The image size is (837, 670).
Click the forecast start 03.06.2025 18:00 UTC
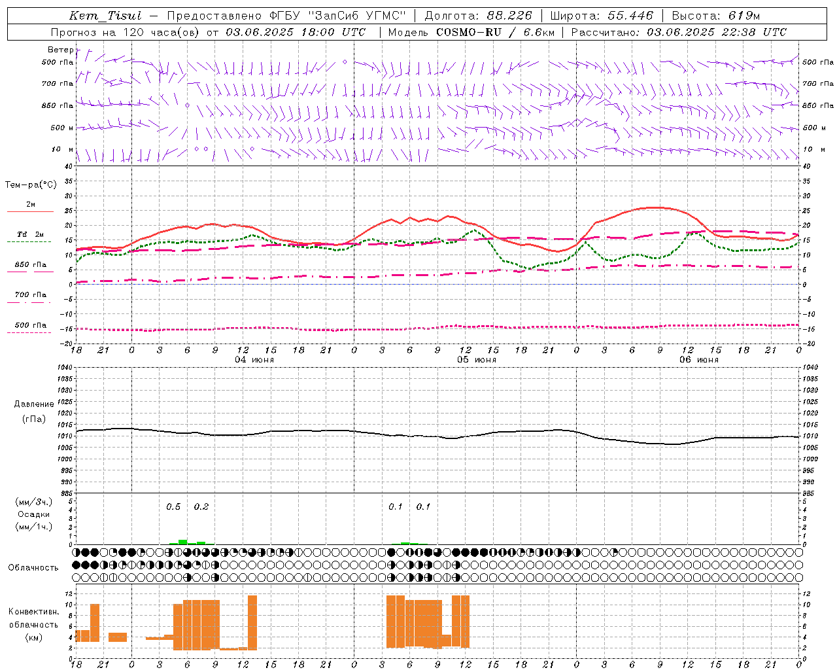[x=296, y=32]
